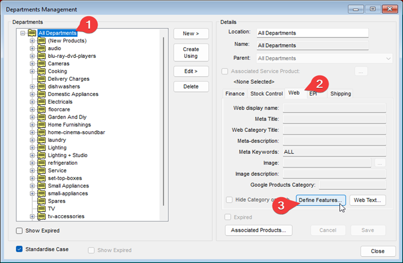
Task: Click the Delivery Charges folder icon
Action: [x=41, y=79]
